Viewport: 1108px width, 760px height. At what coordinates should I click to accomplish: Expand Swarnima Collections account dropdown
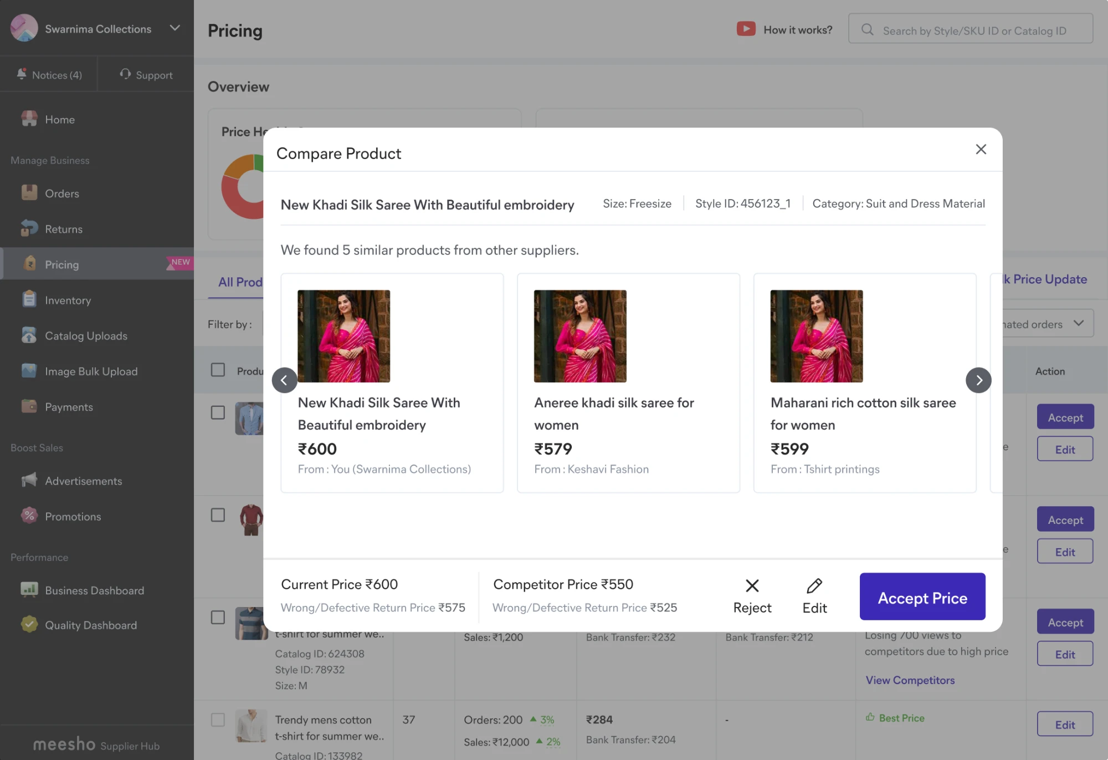point(175,28)
